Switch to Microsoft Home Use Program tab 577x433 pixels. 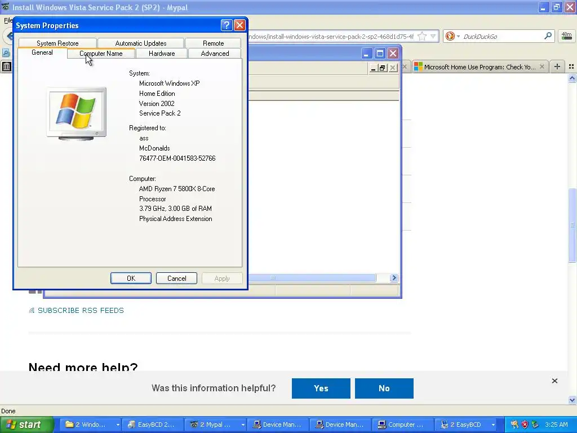tap(480, 67)
